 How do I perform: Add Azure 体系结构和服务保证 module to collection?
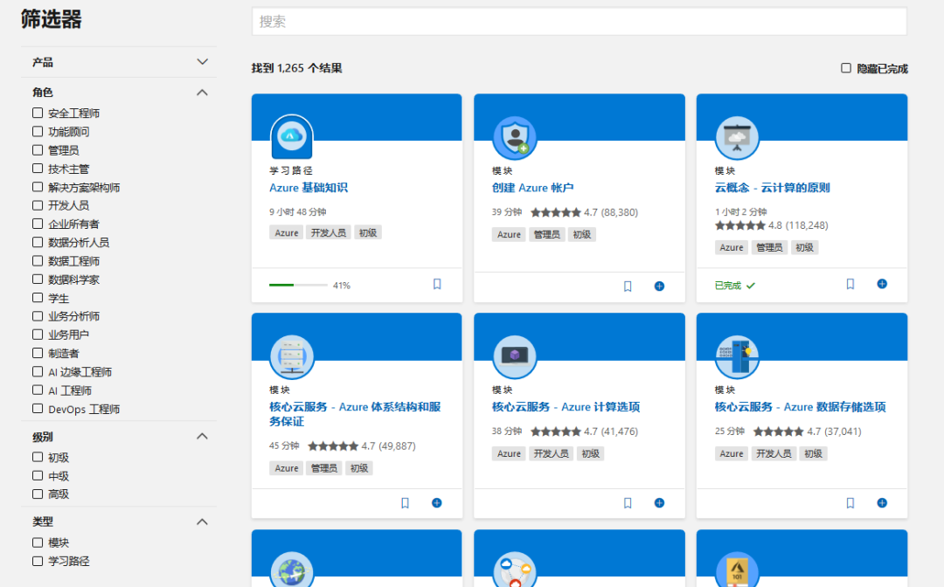pos(436,503)
